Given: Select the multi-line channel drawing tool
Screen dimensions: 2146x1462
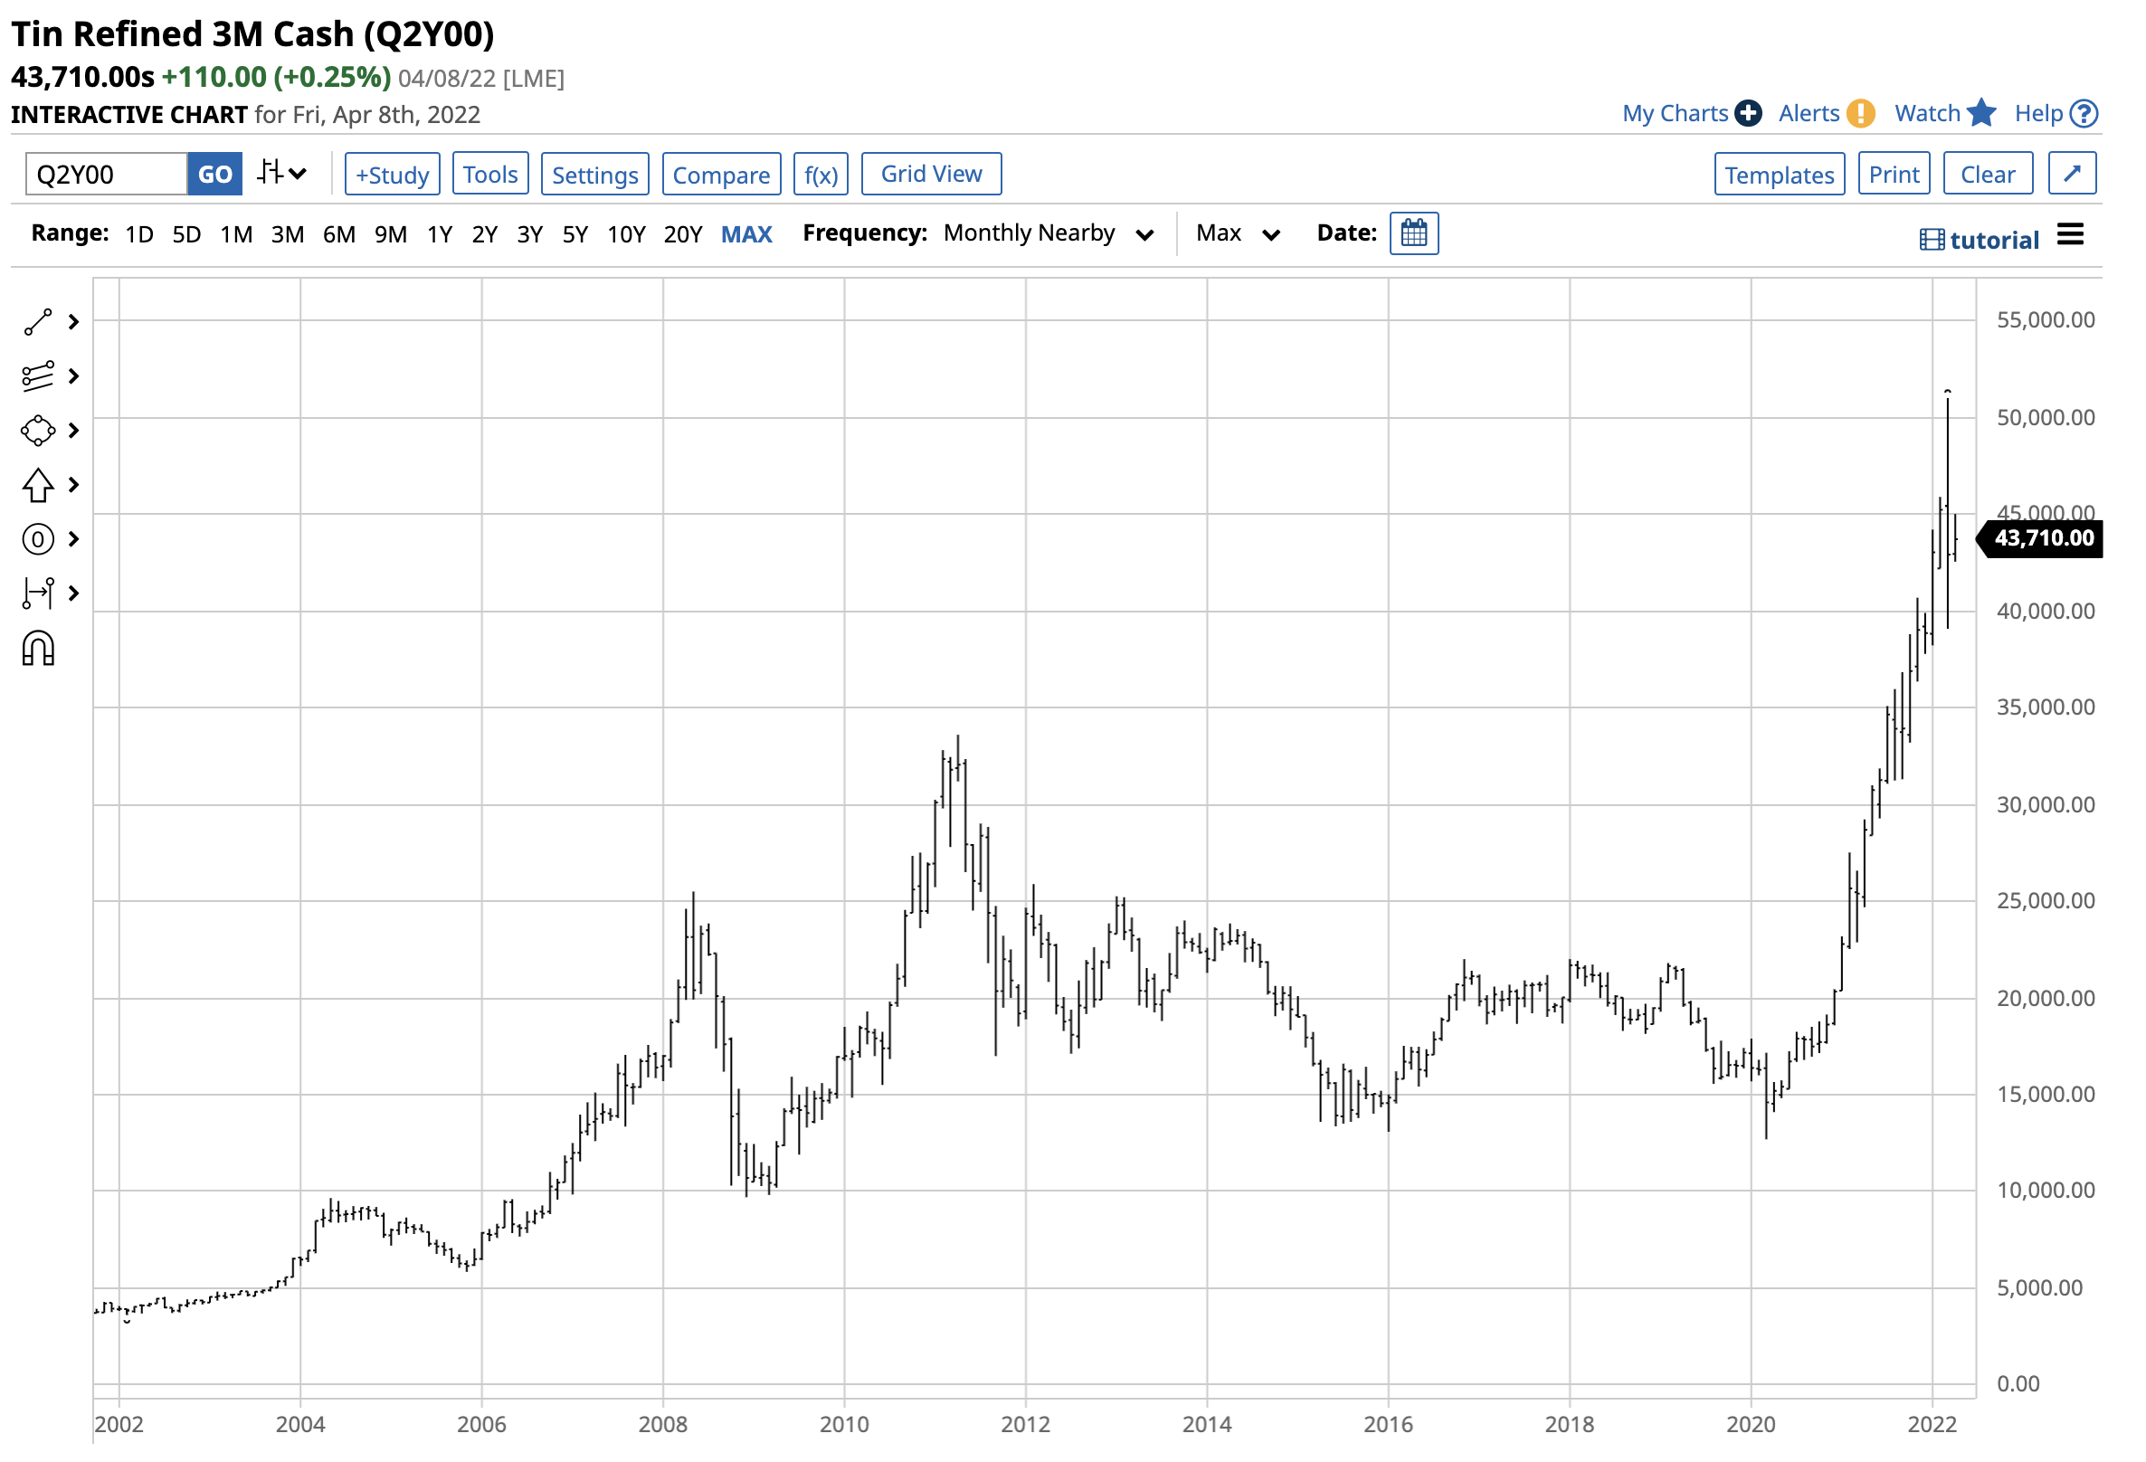Looking at the screenshot, I should tap(38, 375).
